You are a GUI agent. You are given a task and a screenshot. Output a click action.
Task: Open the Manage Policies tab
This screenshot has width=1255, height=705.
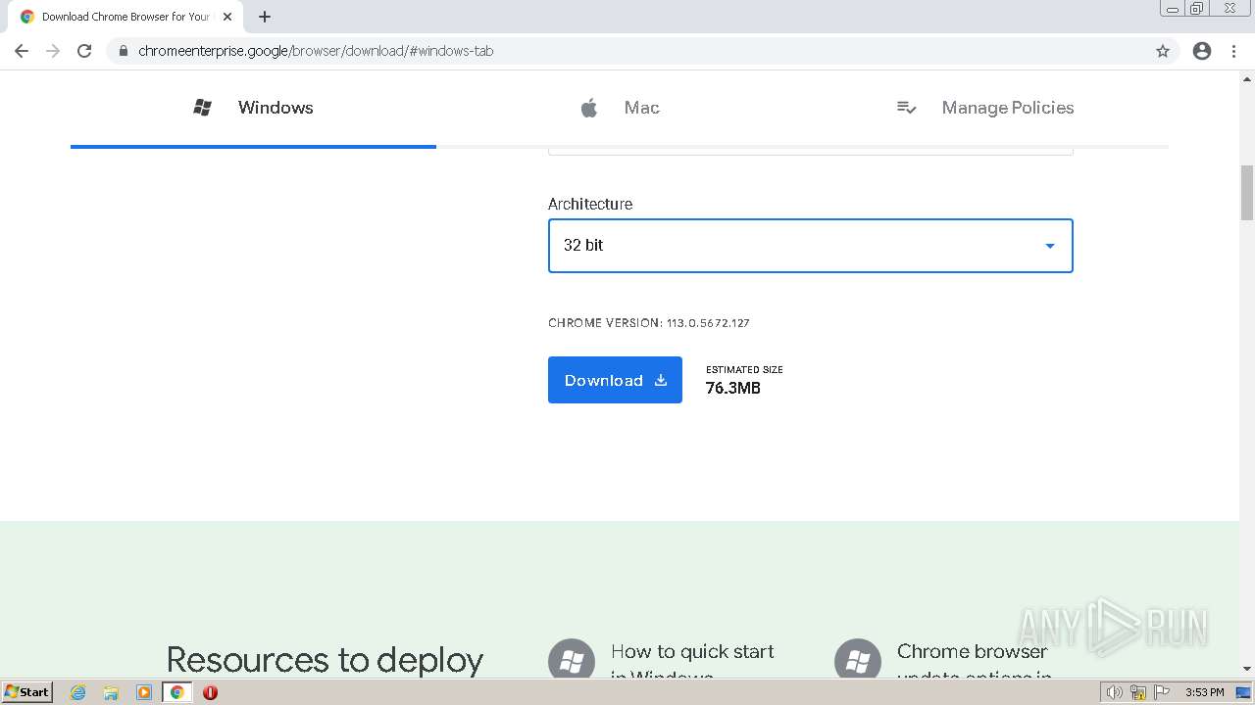coord(985,108)
